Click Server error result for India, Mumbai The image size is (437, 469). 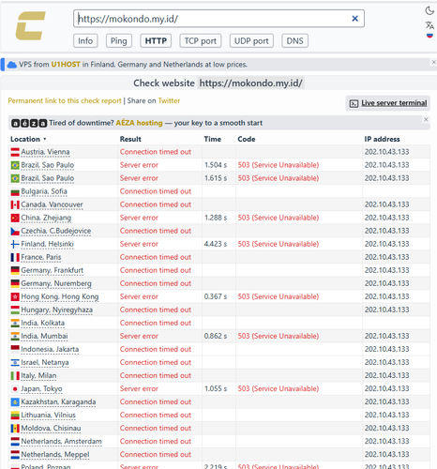coord(139,336)
